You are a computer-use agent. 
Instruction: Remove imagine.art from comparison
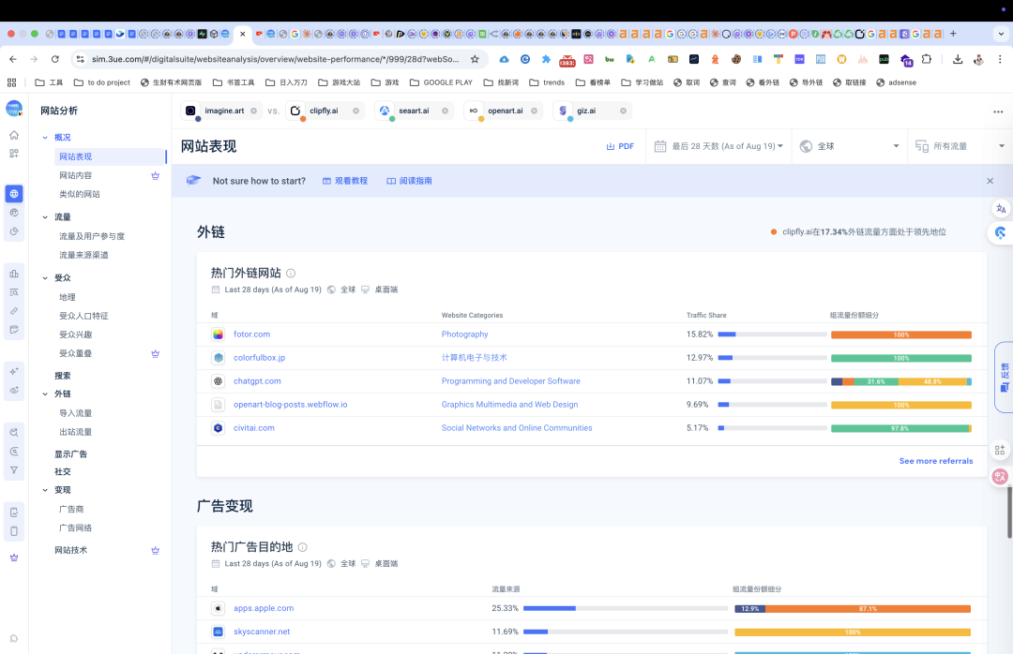253,111
